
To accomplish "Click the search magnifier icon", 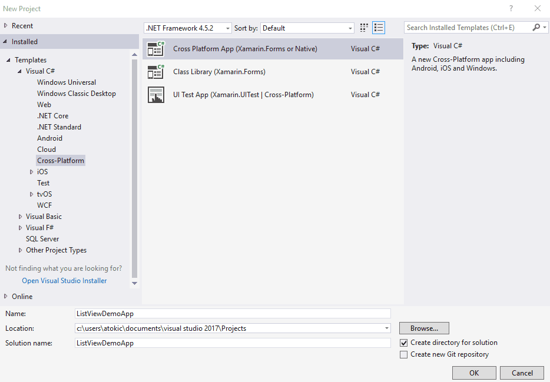I will [x=536, y=28].
